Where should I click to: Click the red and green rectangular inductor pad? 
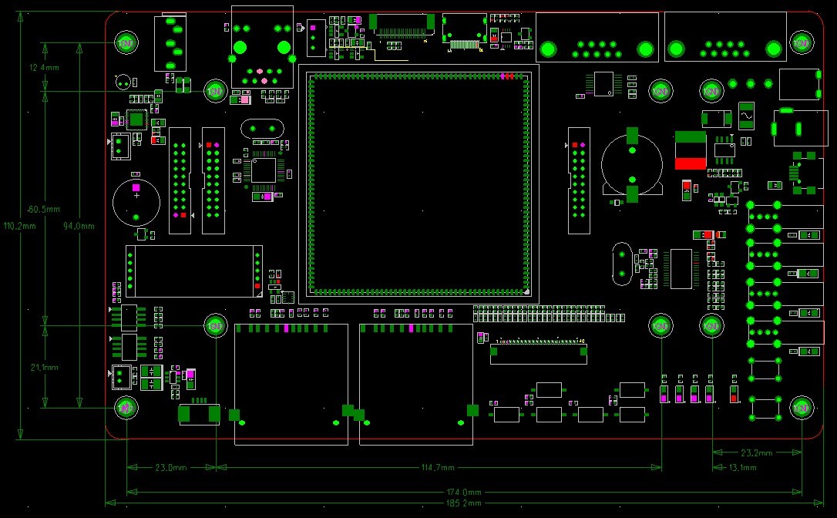tap(690, 150)
